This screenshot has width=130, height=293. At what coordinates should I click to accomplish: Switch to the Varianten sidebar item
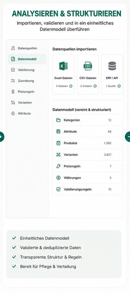tap(27, 102)
